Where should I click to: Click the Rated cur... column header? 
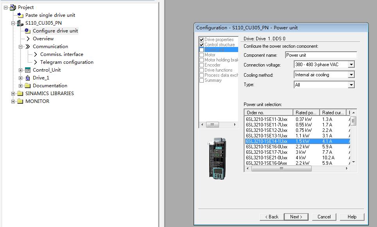pyautogui.click(x=333, y=112)
